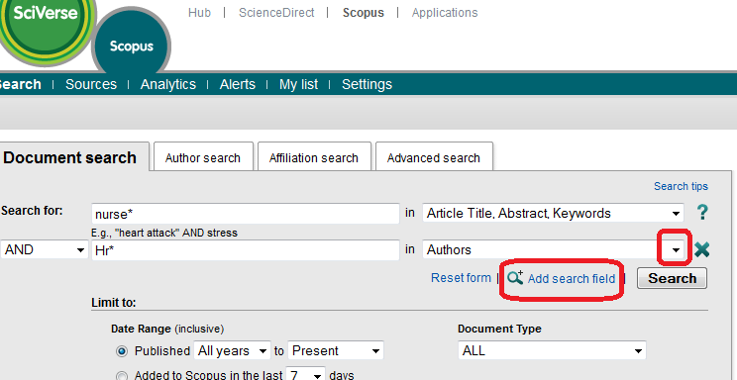The width and height of the screenshot is (737, 380).
Task: Open the All years dropdown
Action: click(233, 351)
